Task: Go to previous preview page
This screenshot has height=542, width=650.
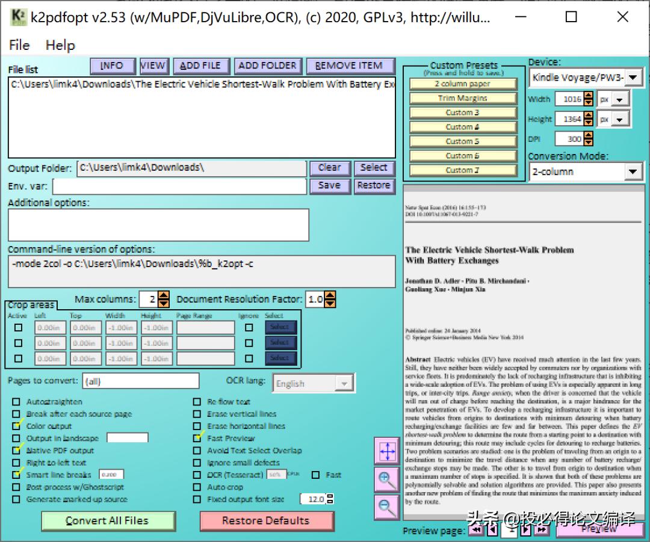Action: pos(492,530)
